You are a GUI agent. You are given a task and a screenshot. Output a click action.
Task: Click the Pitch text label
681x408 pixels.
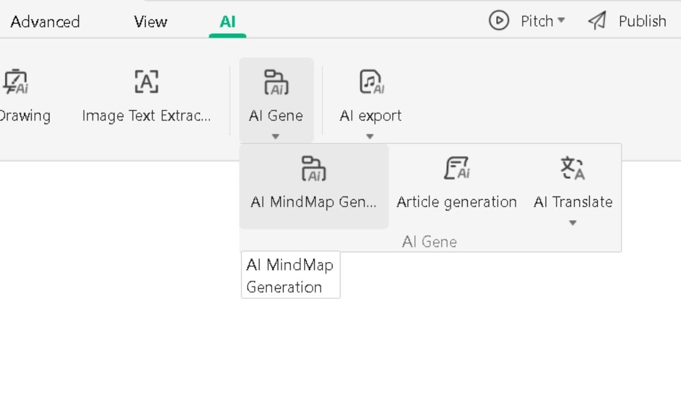click(x=537, y=21)
